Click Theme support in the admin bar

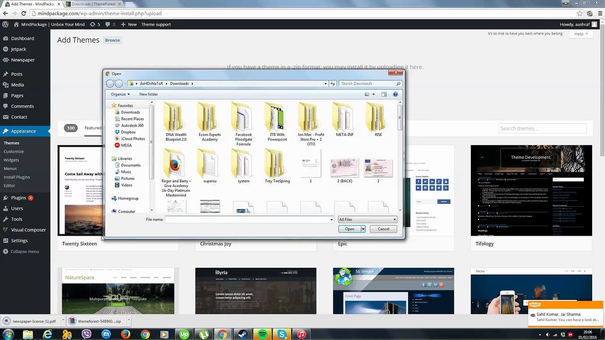click(156, 25)
